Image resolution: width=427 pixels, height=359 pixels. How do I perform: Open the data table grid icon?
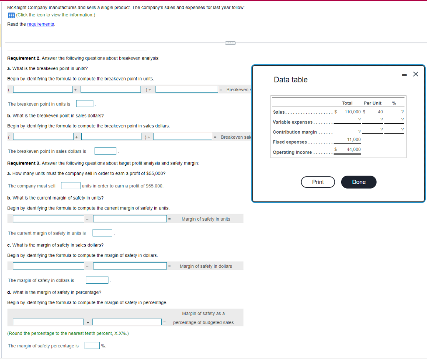11,15
